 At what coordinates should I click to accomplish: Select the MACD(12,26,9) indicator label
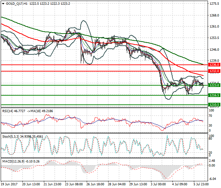point(13,161)
